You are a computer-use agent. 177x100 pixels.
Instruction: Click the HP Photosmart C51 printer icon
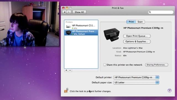pyautogui.click(x=68, y=27)
